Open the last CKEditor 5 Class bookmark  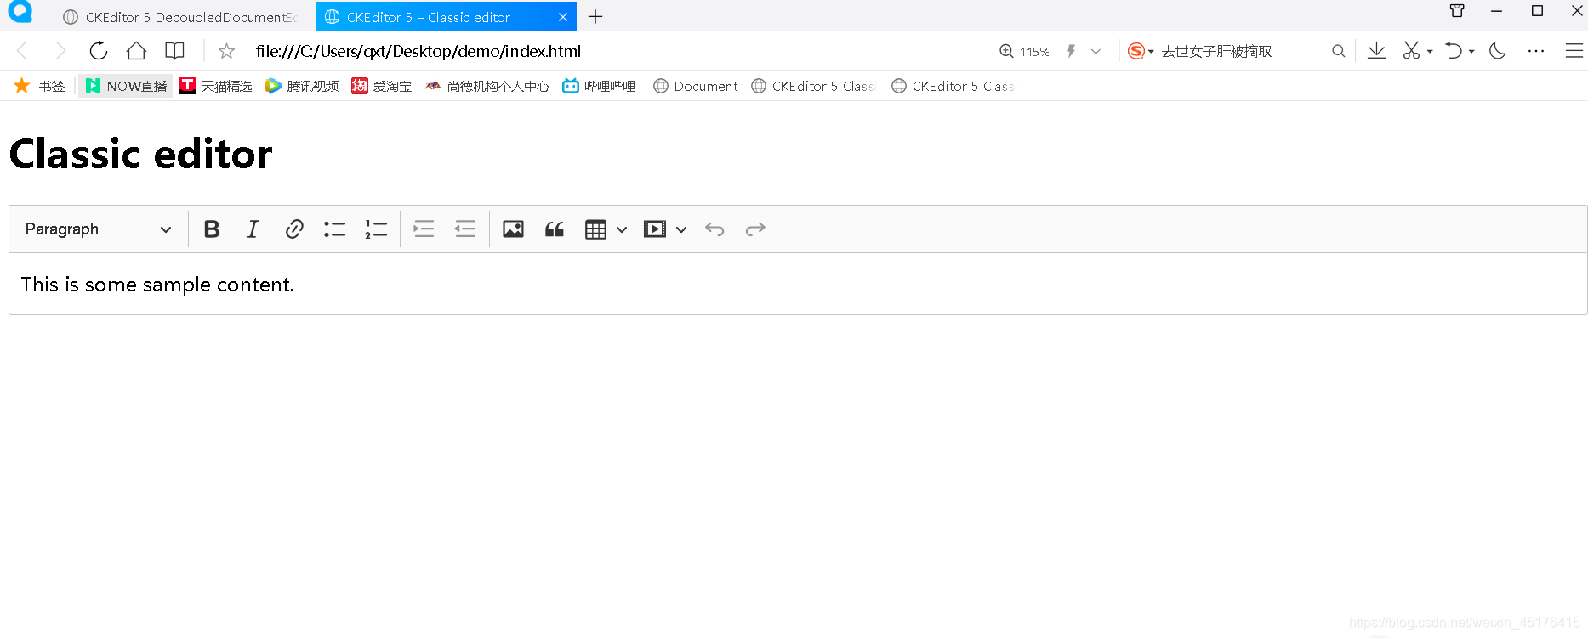pyautogui.click(x=953, y=86)
